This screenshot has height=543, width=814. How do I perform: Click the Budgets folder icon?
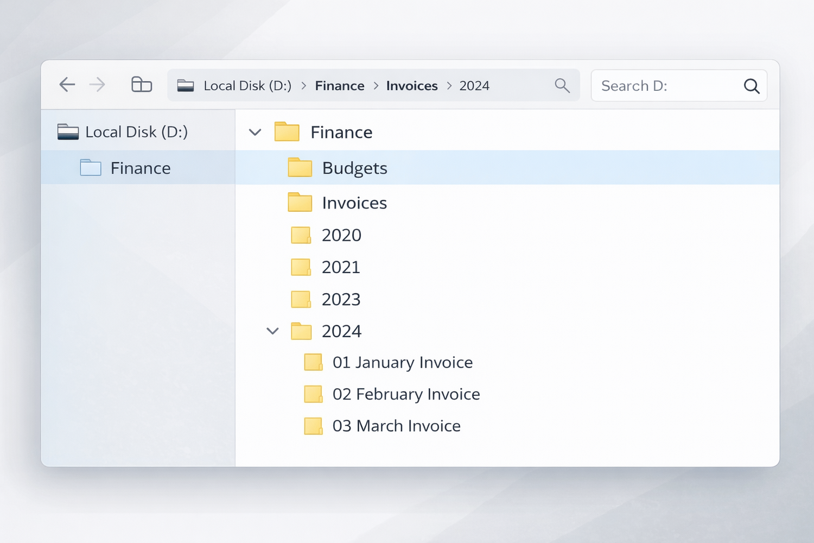(x=300, y=168)
